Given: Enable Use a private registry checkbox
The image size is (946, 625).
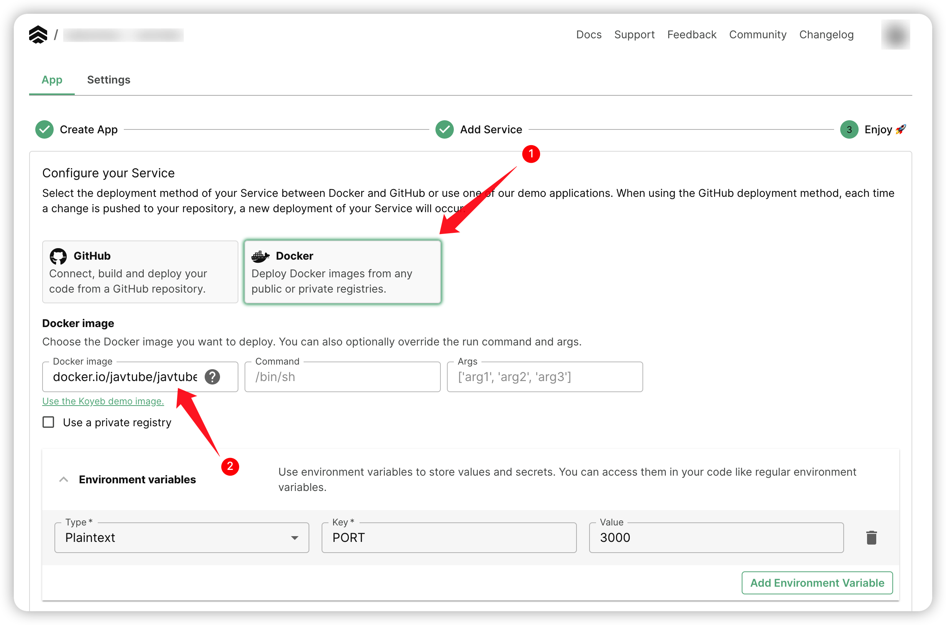Looking at the screenshot, I should click(x=48, y=422).
